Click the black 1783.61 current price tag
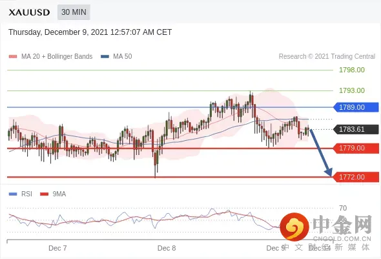This screenshot has width=381, height=259. (356, 129)
